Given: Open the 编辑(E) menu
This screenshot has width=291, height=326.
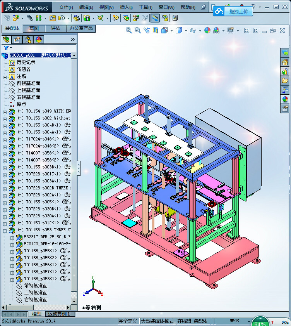Looking at the screenshot, I should (x=86, y=7).
